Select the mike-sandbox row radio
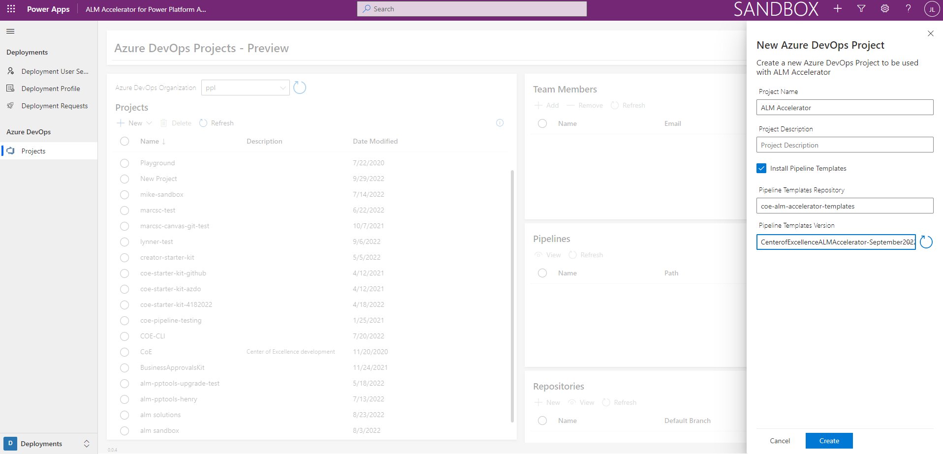 pos(125,194)
